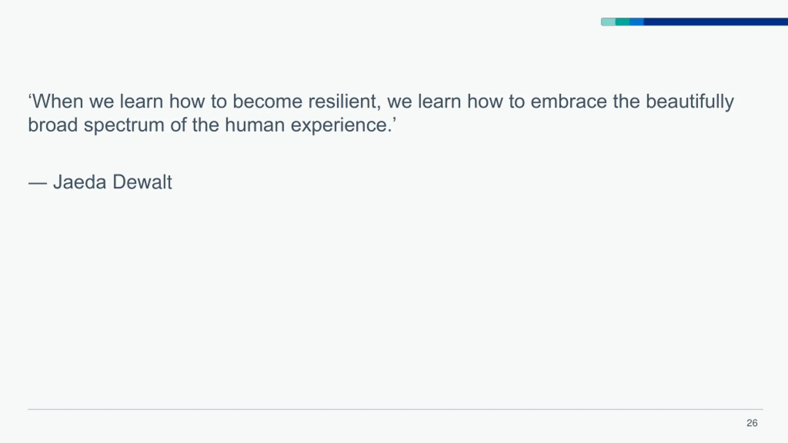Click the word "embrace" in the quote
This screenshot has width=788, height=443.
(569, 102)
